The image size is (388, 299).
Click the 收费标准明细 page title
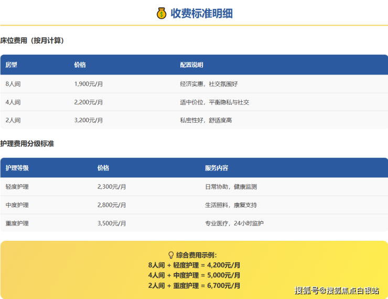click(x=201, y=13)
